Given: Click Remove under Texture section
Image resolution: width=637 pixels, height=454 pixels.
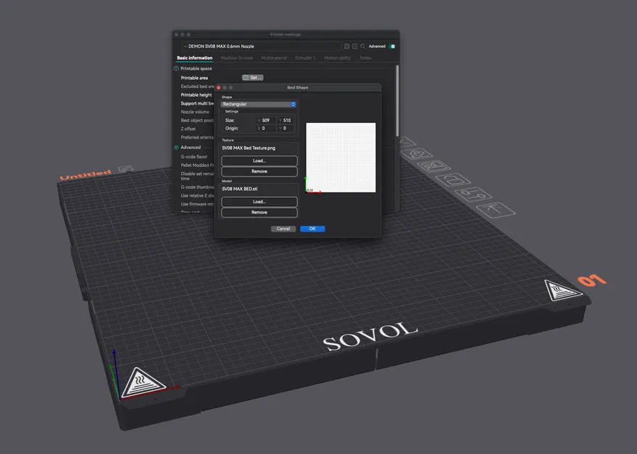Looking at the screenshot, I should tap(259, 171).
